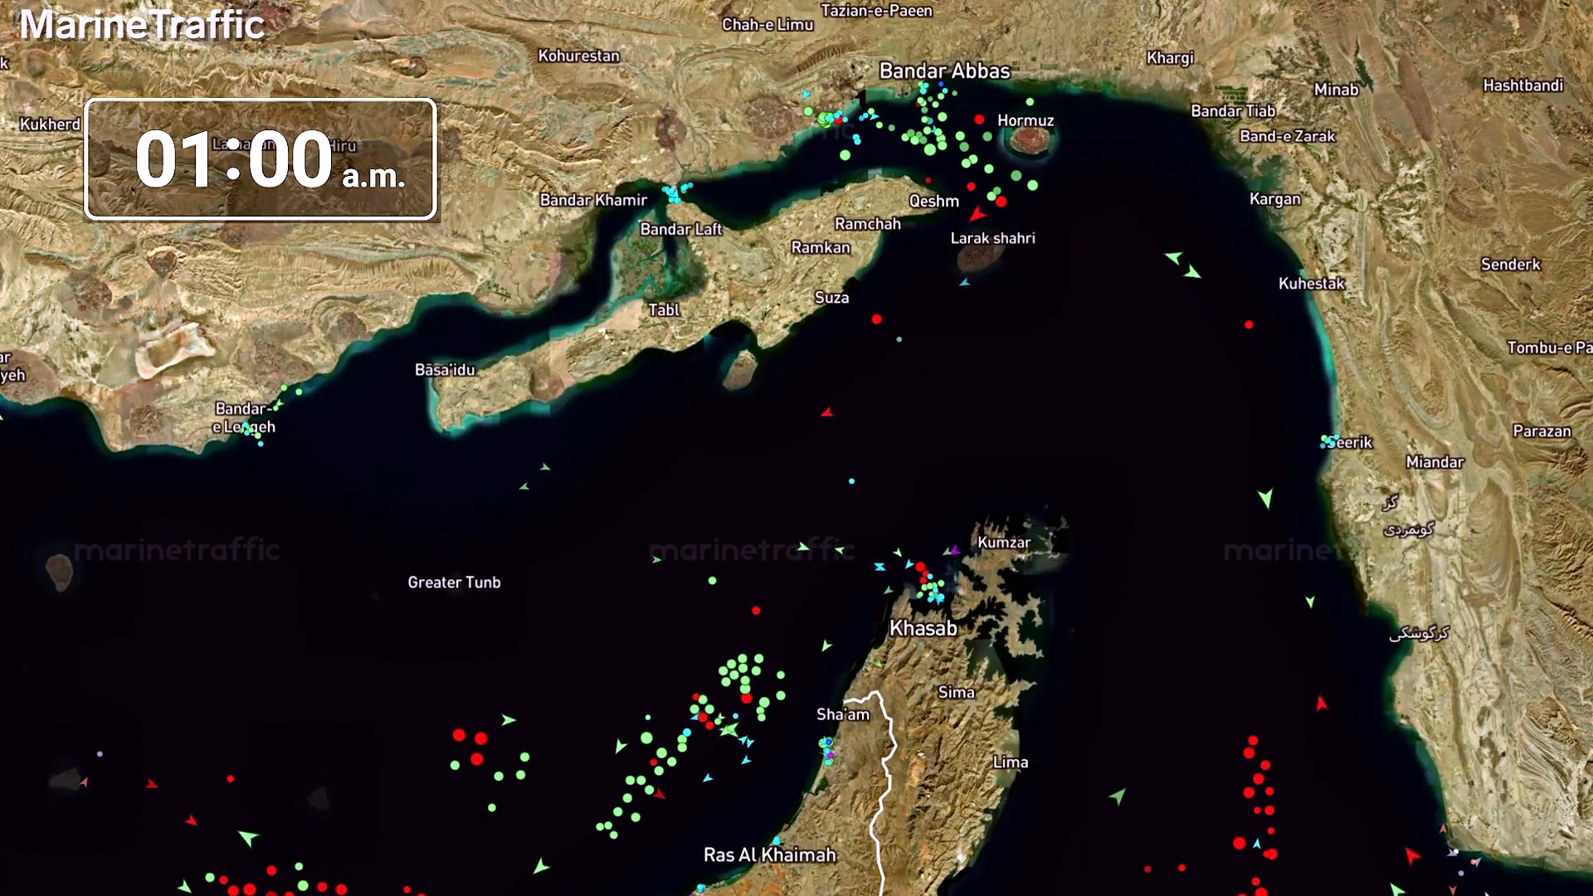This screenshot has width=1593, height=896.
Task: Click the MarineTraffic logo text
Action: click(142, 25)
